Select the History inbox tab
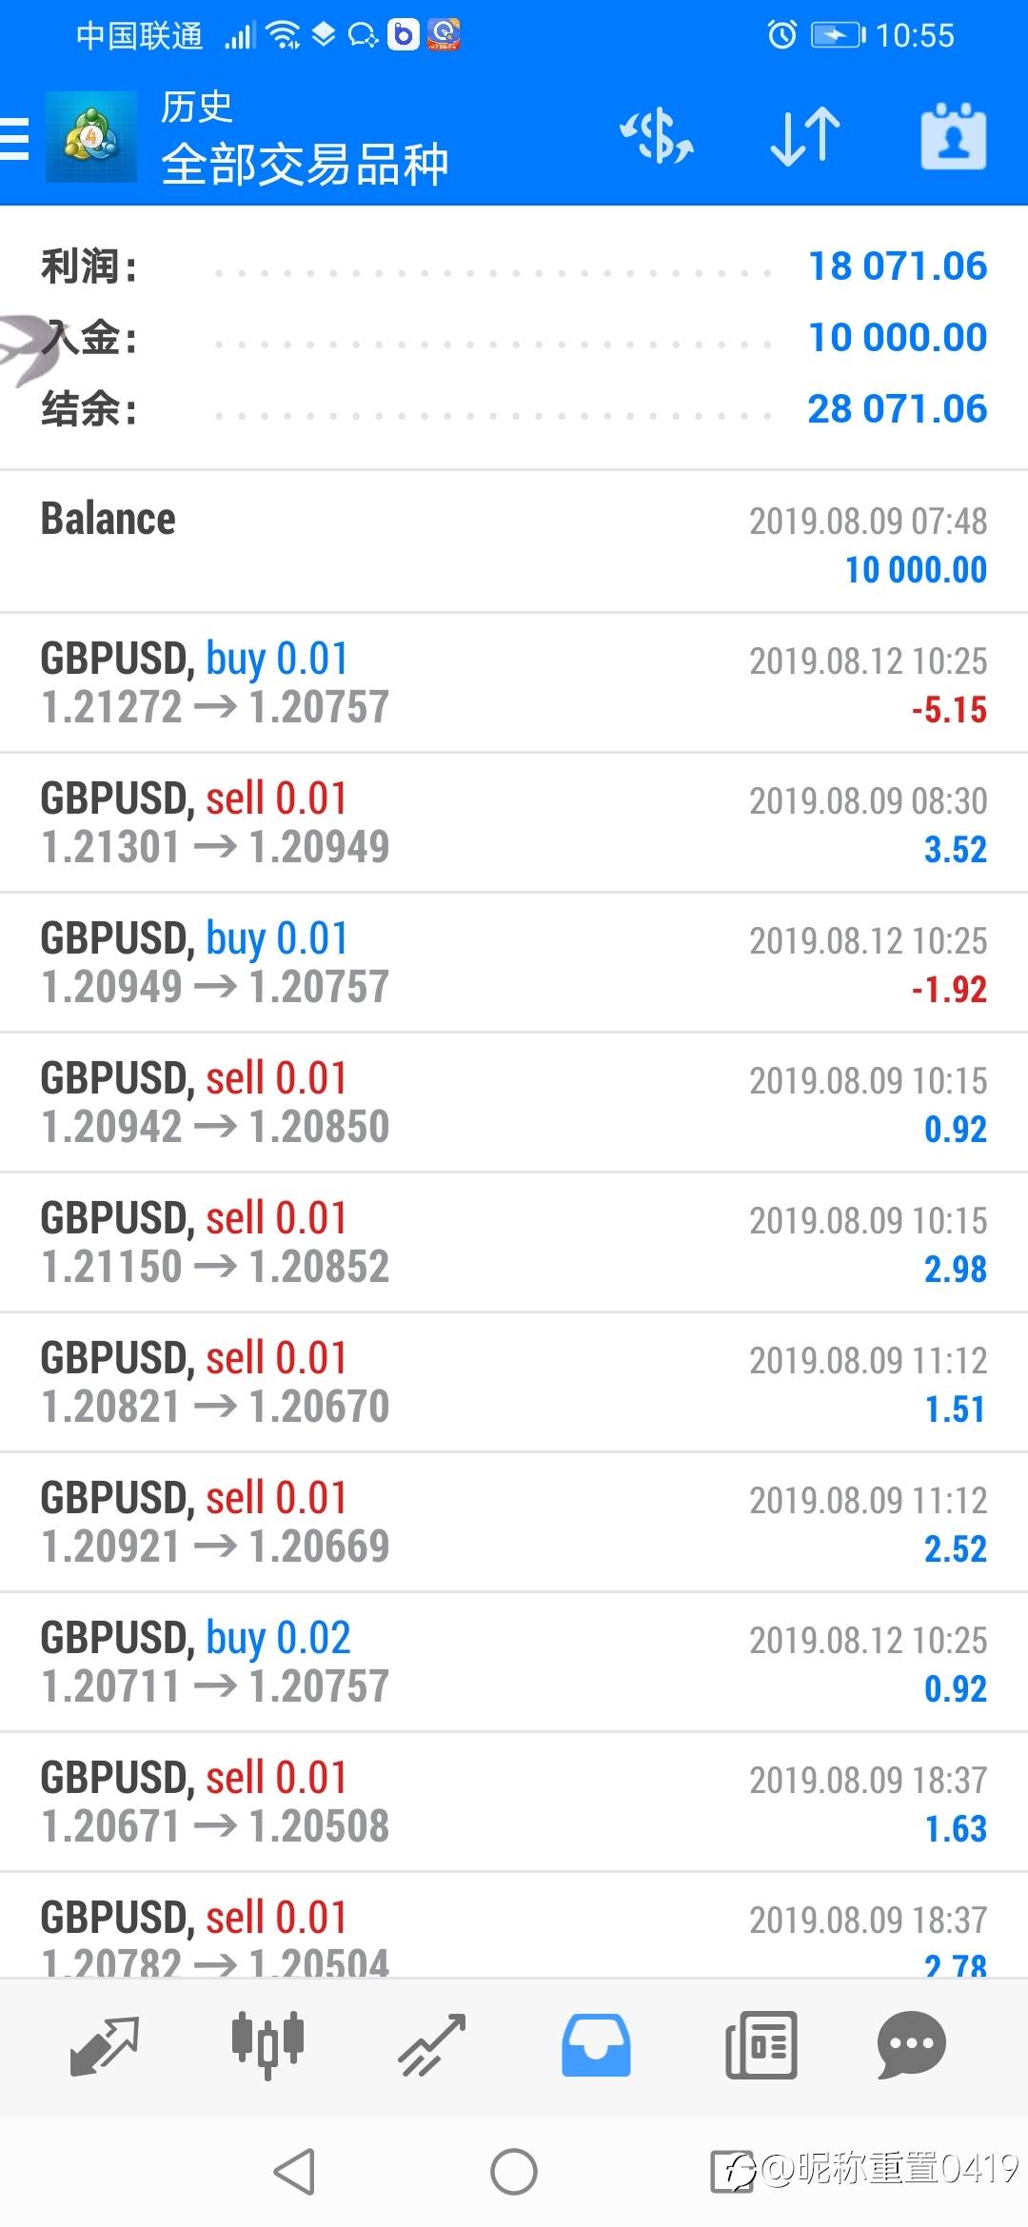Screen dimensions: 1028x2227 coord(596,2045)
